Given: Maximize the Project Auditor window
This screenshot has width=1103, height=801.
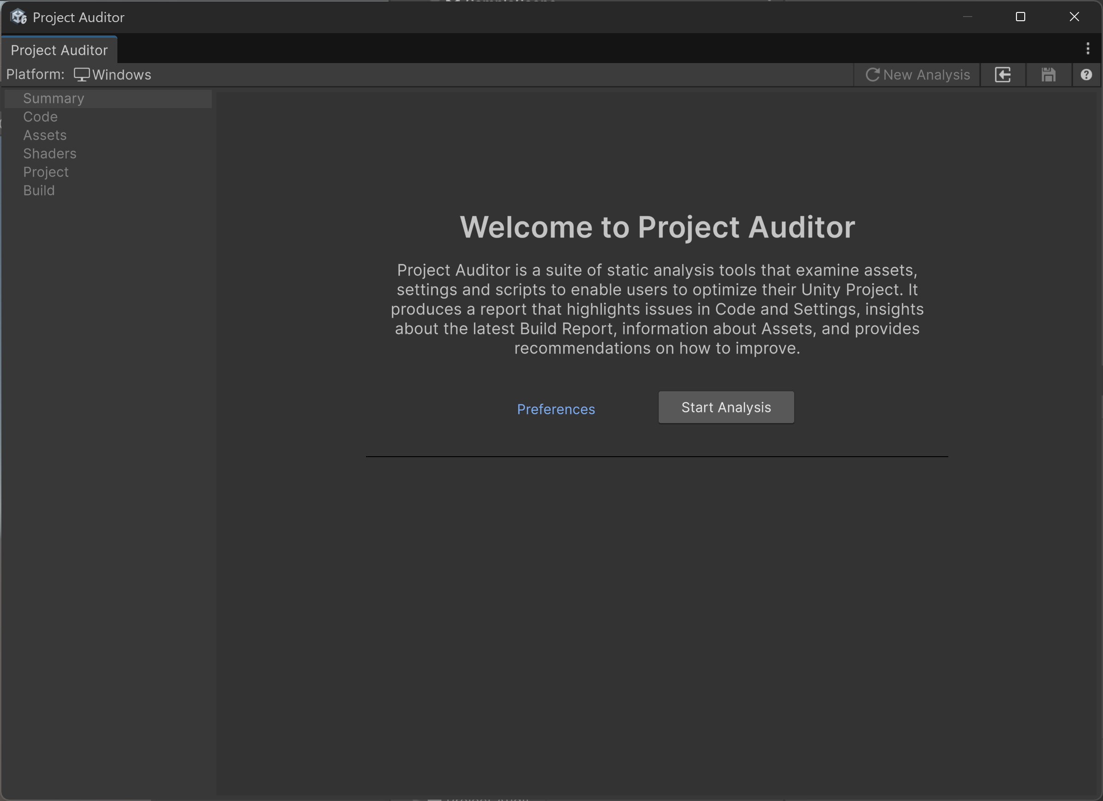Looking at the screenshot, I should click(x=1020, y=17).
